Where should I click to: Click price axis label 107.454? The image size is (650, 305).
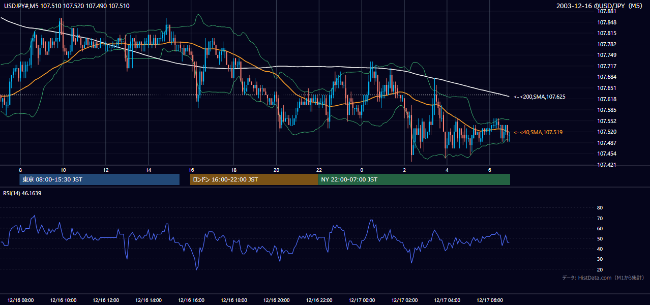(607, 154)
